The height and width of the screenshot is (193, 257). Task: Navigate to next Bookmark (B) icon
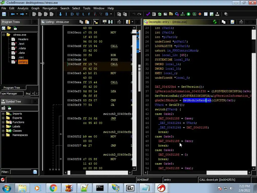[x=107, y=14]
